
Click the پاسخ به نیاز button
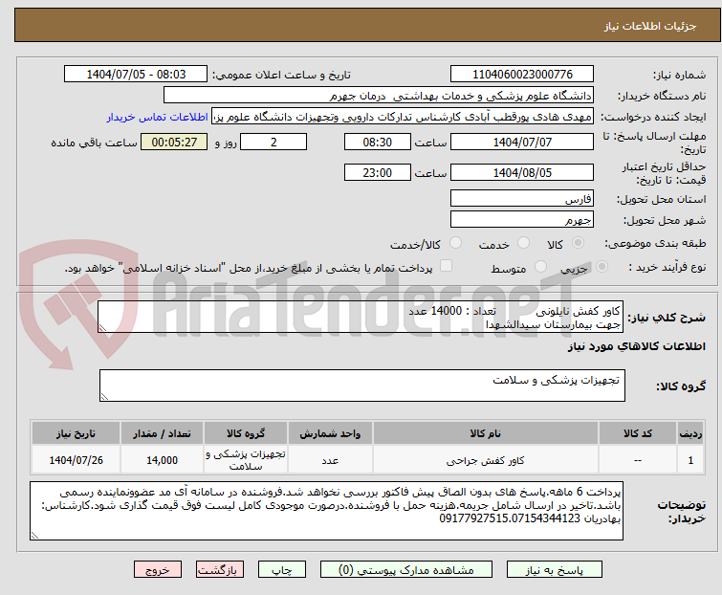click(x=555, y=570)
